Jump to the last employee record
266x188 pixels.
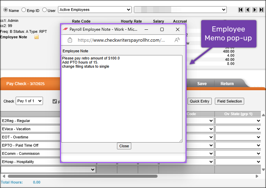261,10
